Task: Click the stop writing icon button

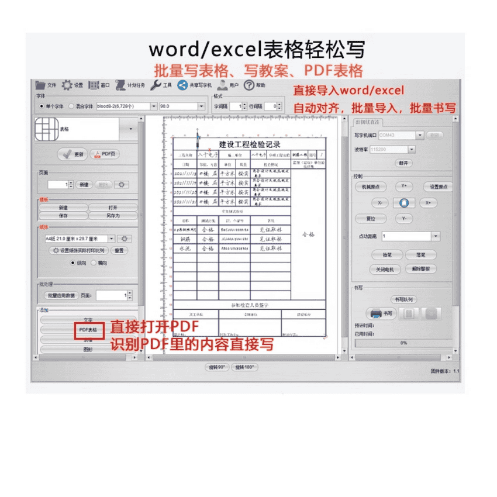Action: pyautogui.click(x=431, y=313)
